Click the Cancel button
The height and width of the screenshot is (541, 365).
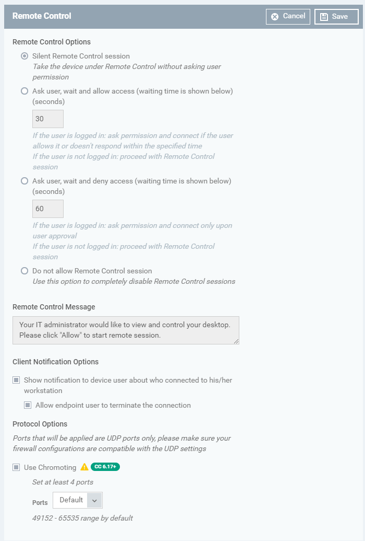pyautogui.click(x=288, y=17)
